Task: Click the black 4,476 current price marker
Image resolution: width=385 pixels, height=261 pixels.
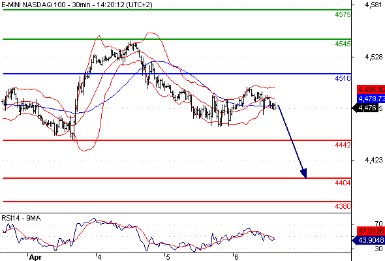Action: (x=365, y=108)
